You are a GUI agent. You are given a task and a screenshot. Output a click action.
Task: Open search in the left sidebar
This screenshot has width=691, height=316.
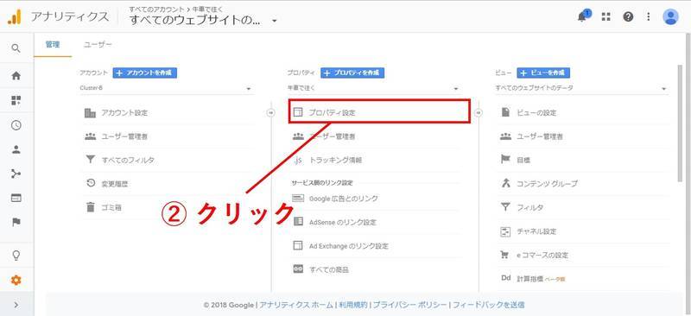point(16,48)
